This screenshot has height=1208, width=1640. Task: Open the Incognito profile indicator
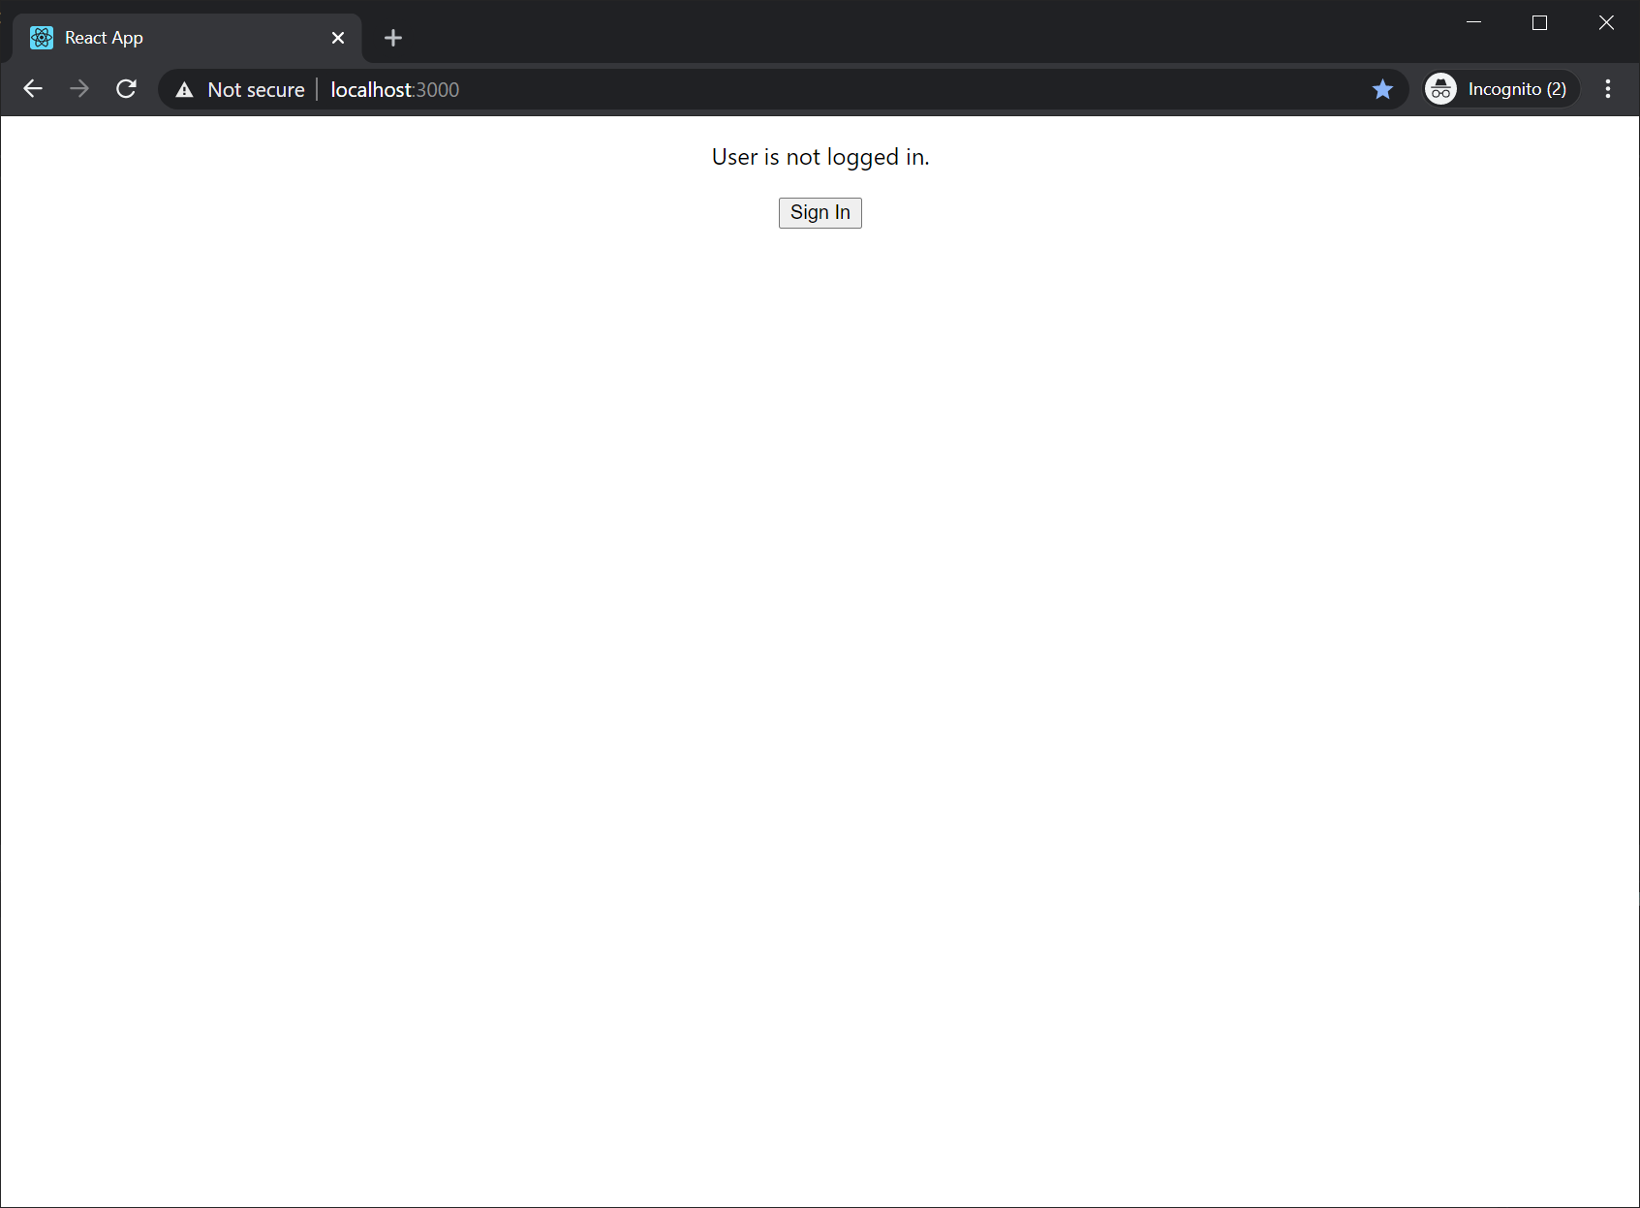pos(1501,89)
